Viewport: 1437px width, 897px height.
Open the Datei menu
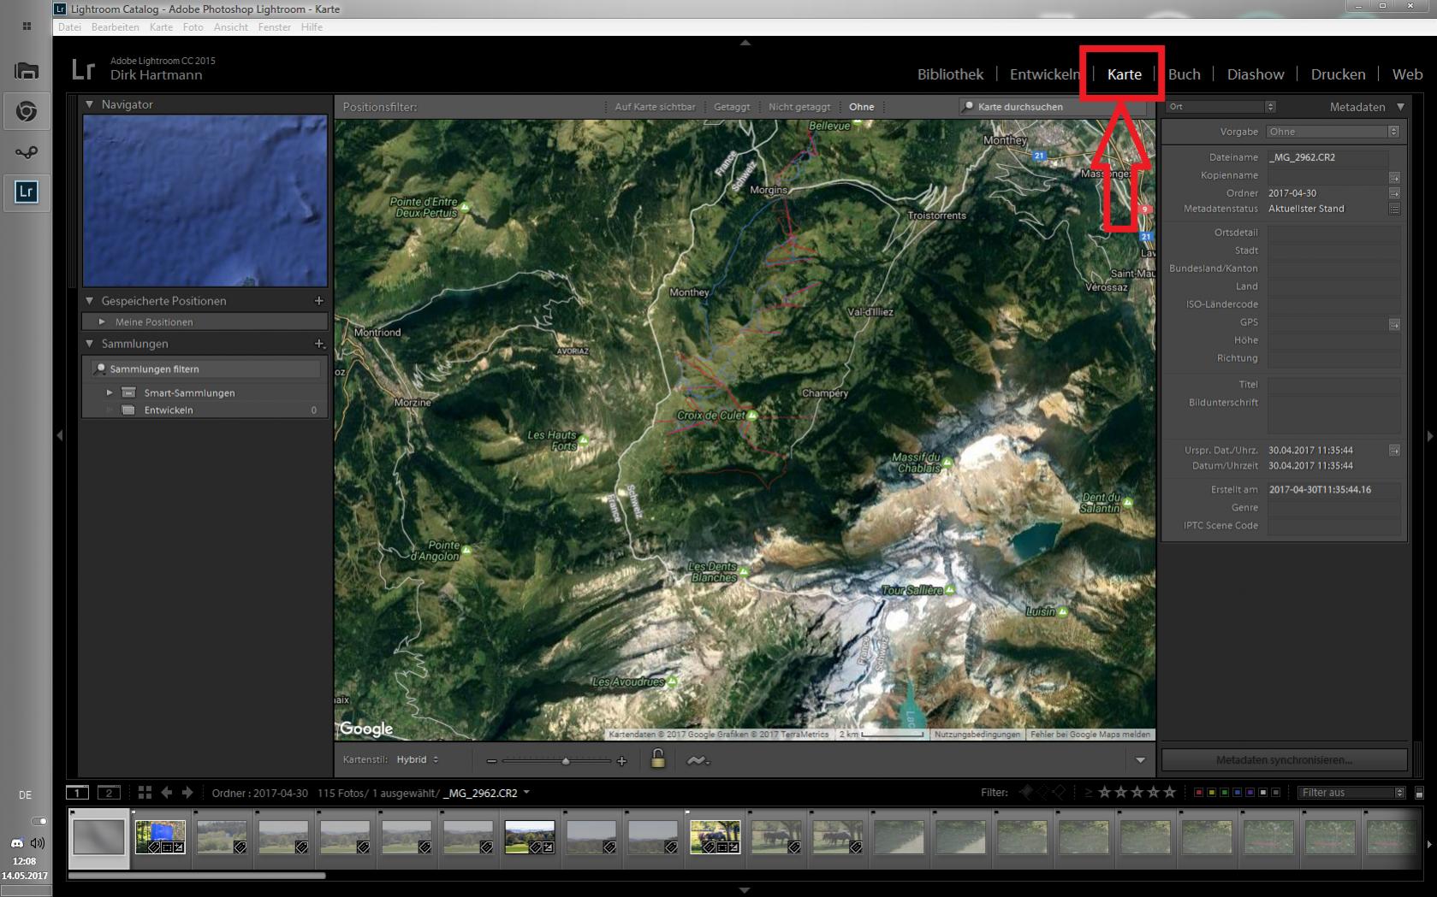(x=69, y=27)
